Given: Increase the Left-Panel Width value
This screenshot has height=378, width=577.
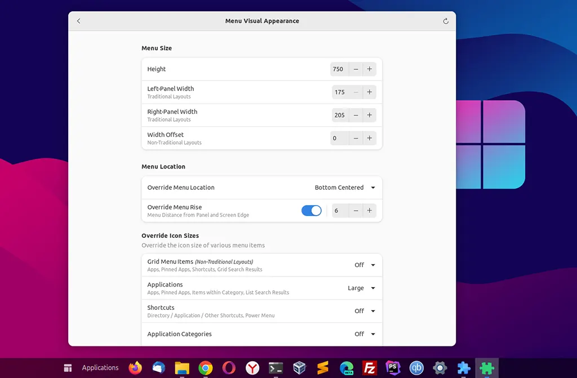Looking at the screenshot, I should coord(370,92).
